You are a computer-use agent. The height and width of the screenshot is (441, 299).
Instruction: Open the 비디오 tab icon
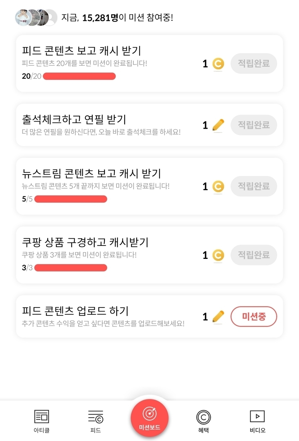(x=257, y=416)
